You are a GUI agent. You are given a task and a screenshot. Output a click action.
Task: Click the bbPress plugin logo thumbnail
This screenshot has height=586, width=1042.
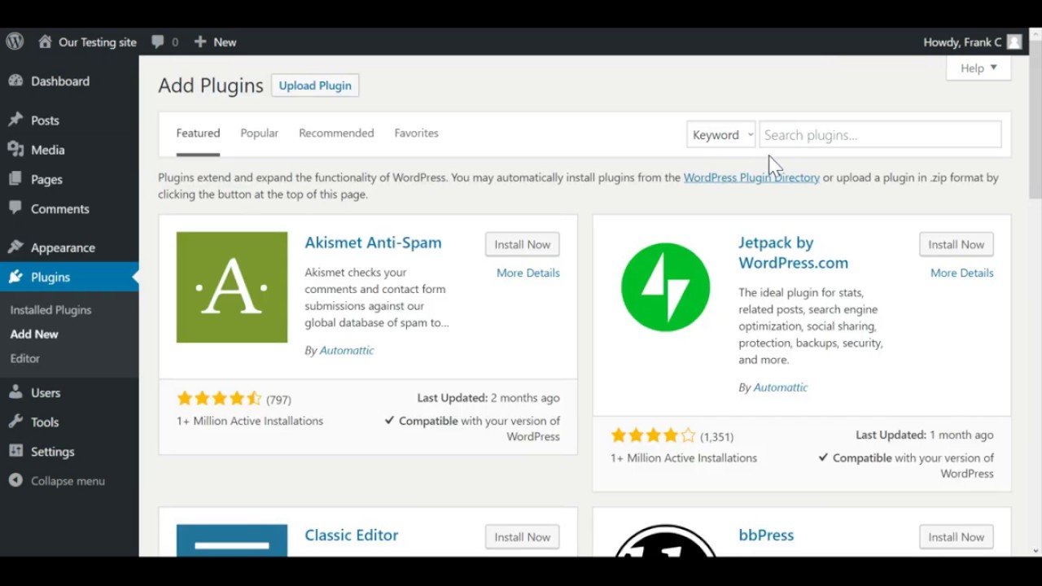point(666,540)
